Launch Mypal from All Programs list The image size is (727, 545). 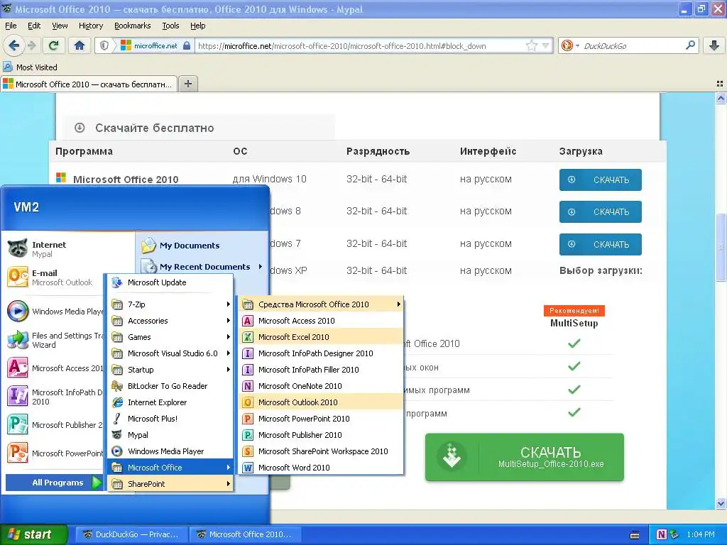tap(170, 435)
